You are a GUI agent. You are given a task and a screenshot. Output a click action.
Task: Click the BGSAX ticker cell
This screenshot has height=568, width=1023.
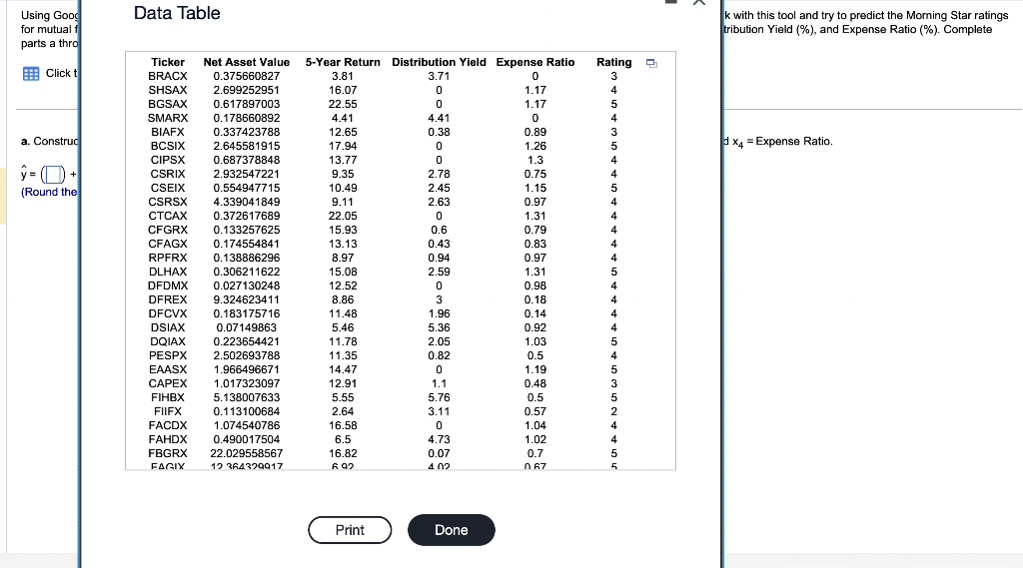coord(168,105)
